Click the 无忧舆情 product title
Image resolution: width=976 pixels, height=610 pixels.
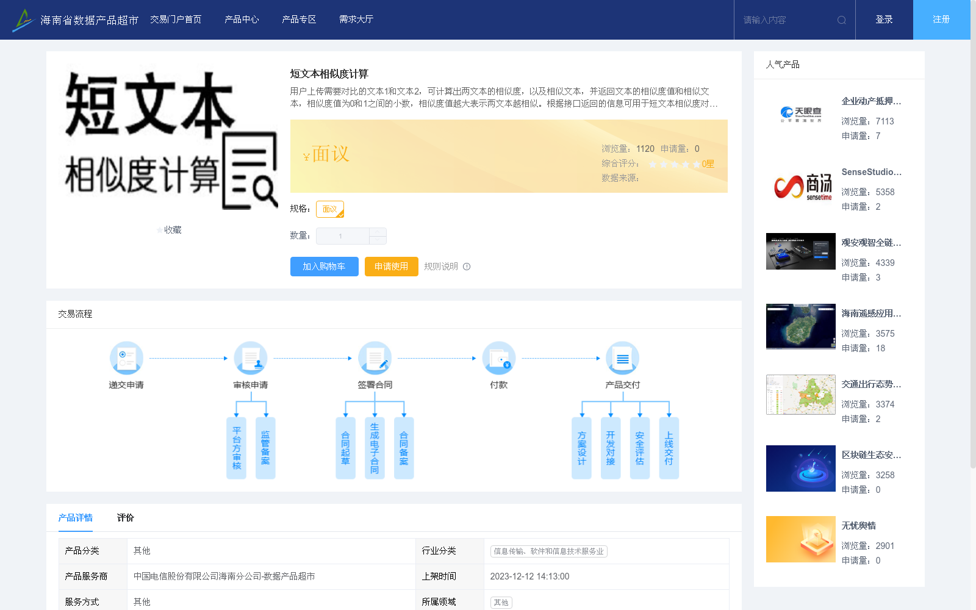(859, 526)
